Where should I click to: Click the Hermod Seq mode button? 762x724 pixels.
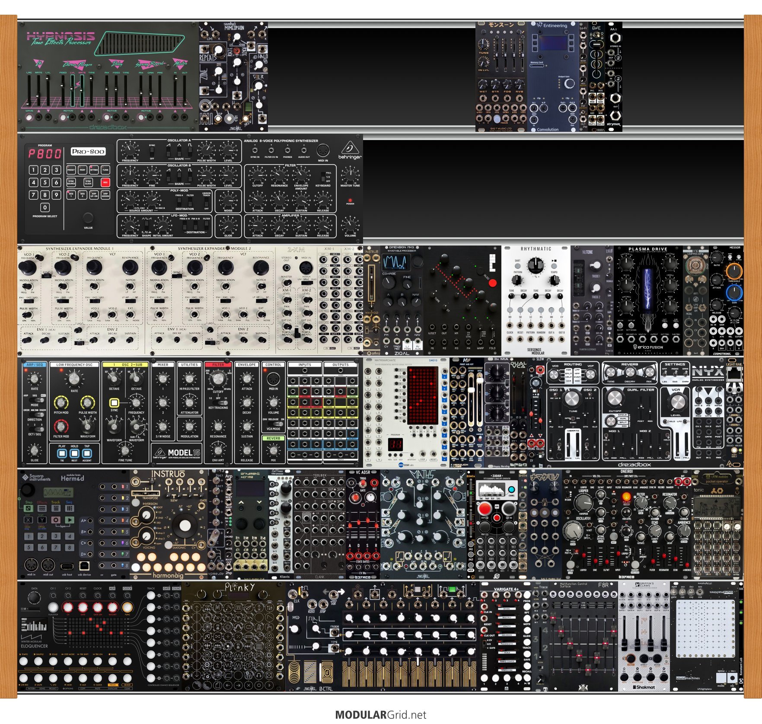click(x=70, y=508)
